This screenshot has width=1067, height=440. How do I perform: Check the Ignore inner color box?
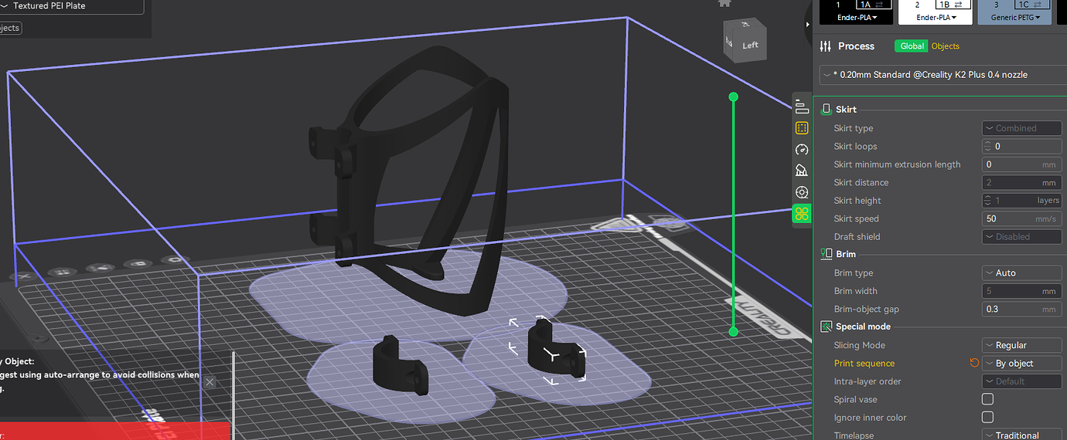(987, 418)
